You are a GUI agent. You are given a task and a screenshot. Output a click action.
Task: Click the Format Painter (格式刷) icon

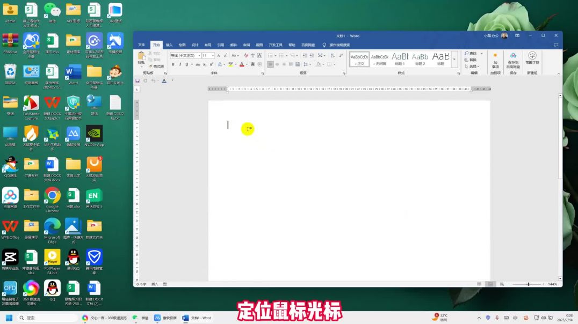point(151,66)
